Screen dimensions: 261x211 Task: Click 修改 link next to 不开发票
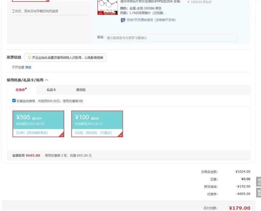click(x=28, y=67)
